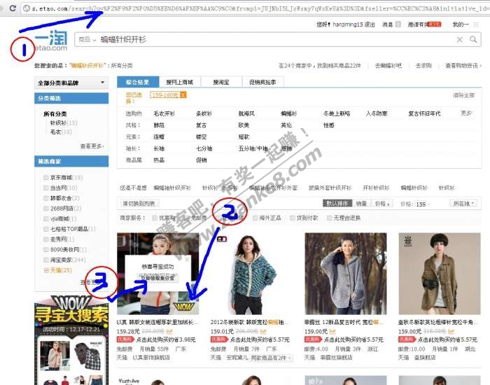Expand 查看更多 under category list

click(92, 146)
